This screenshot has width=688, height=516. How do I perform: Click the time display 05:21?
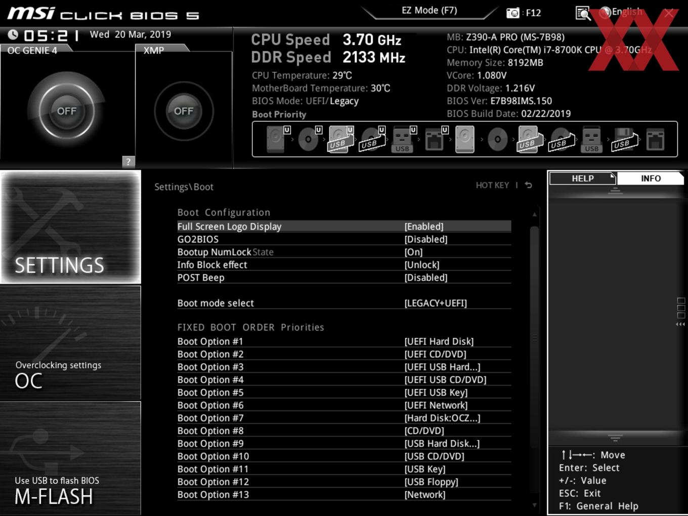pos(52,35)
